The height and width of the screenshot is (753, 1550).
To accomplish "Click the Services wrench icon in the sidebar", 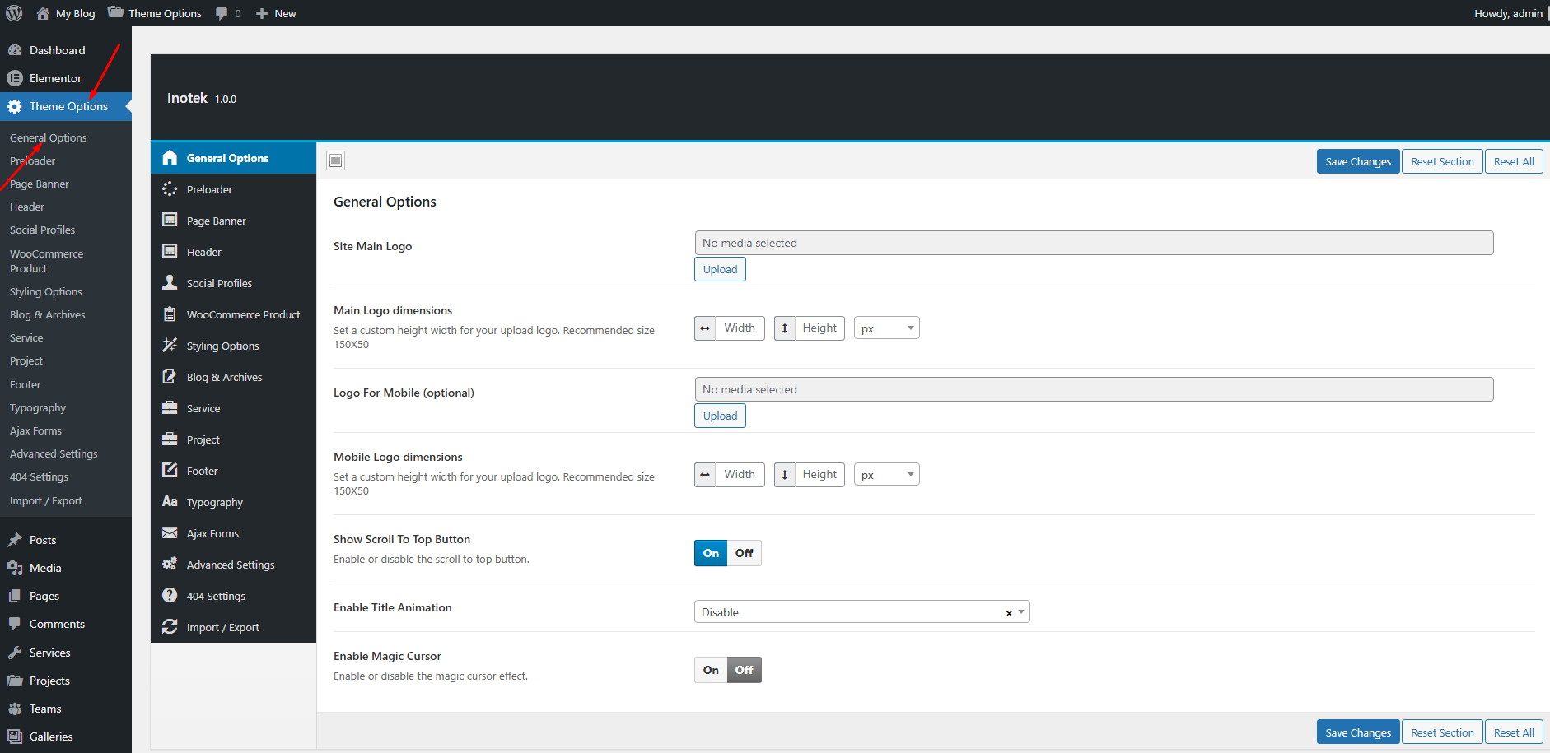I will click(x=15, y=653).
